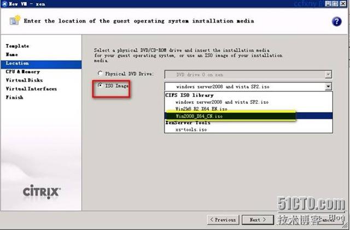This screenshot has width=350, height=230.
Task: Choose windows server2008 and vista SP2.iso in list
Action: pos(221,102)
